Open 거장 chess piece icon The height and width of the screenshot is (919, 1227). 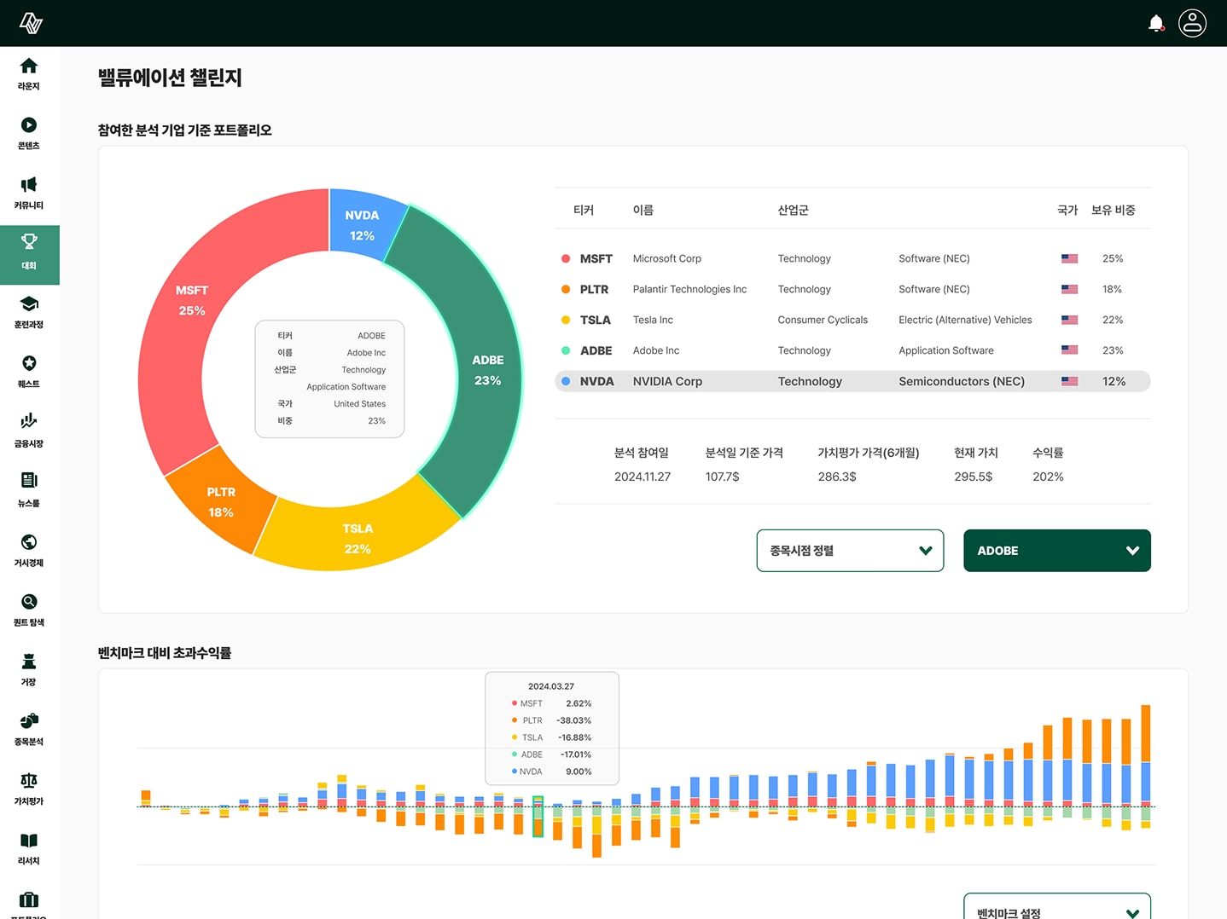(29, 662)
